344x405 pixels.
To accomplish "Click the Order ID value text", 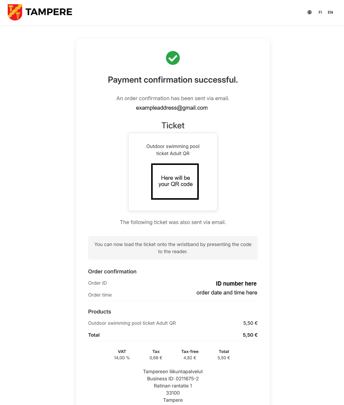I will (x=236, y=283).
